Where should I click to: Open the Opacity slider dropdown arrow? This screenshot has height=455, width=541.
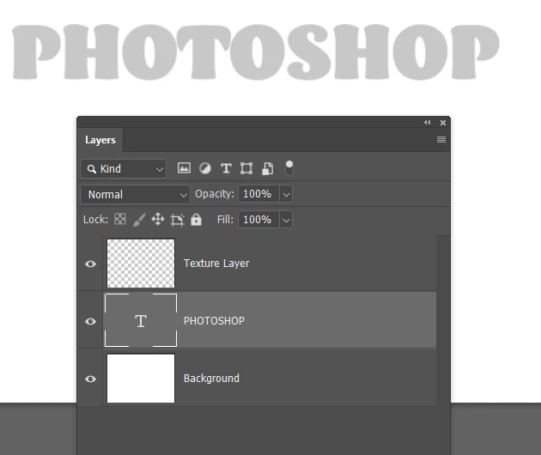click(286, 194)
